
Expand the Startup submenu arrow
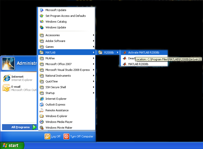click(93, 93)
